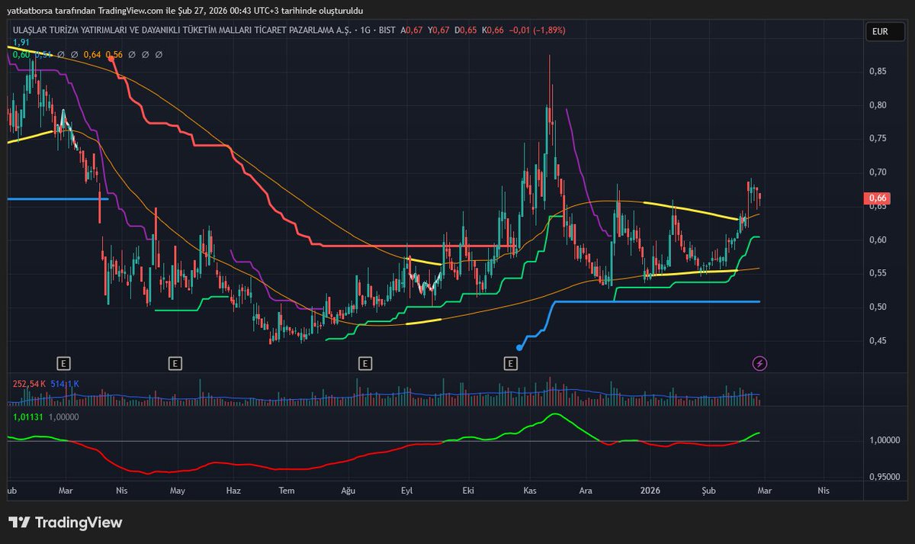Screen dimensions: 915x544
Task: Click the TradingView logo
Action: pyautogui.click(x=66, y=523)
